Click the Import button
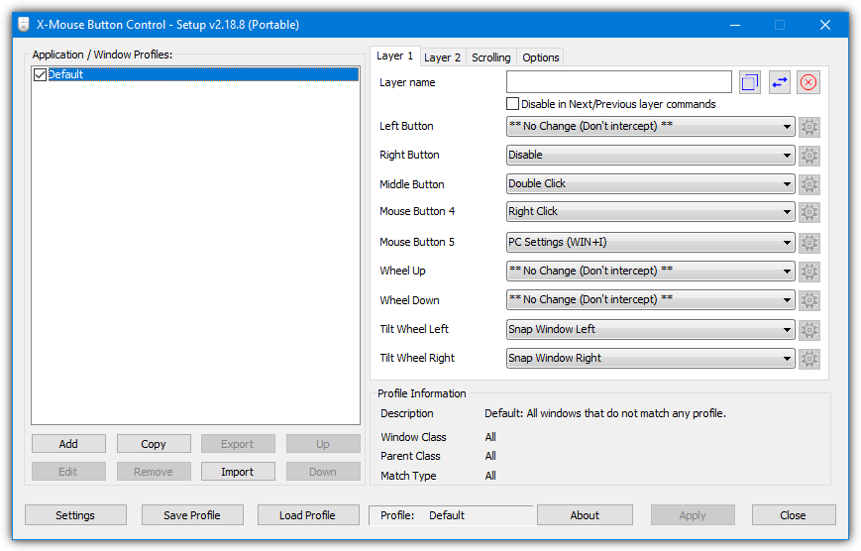 tap(238, 472)
